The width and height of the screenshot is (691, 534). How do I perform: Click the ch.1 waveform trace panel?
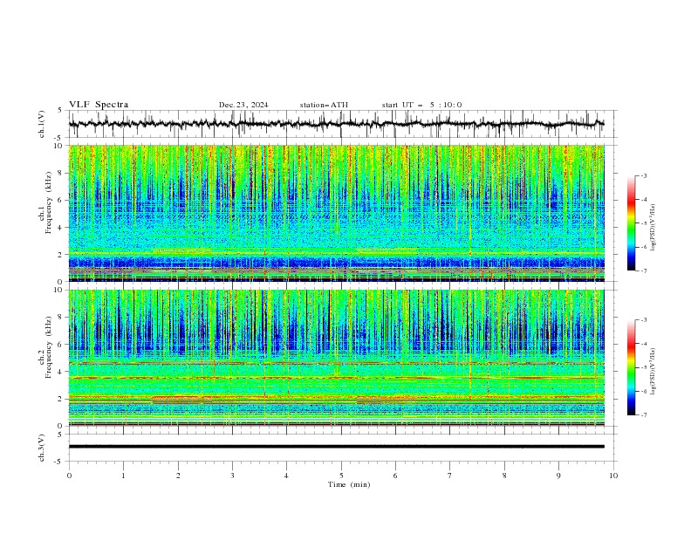click(x=341, y=124)
